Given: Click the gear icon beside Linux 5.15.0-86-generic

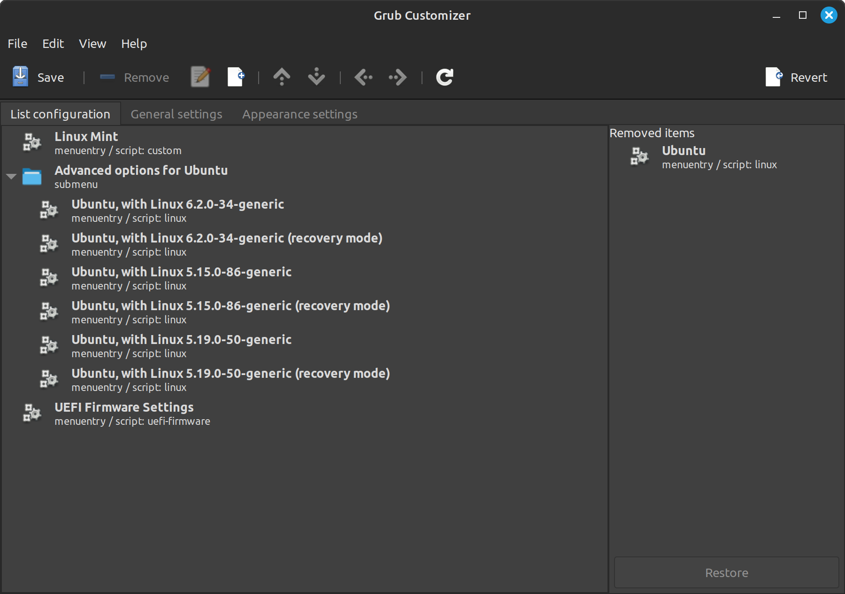Looking at the screenshot, I should click(x=49, y=278).
